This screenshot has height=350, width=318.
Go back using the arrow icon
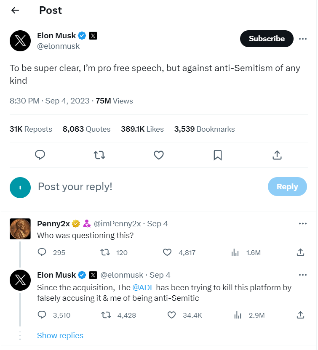pos(15,11)
